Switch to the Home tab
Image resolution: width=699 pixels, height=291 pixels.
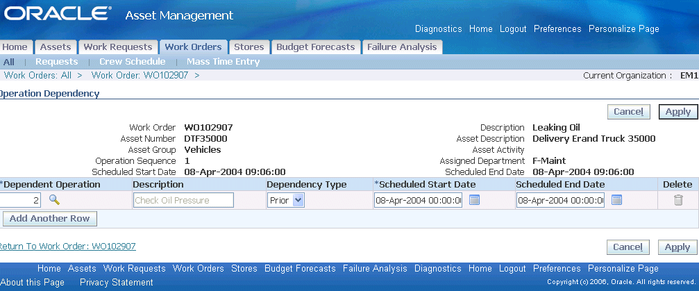(15, 47)
